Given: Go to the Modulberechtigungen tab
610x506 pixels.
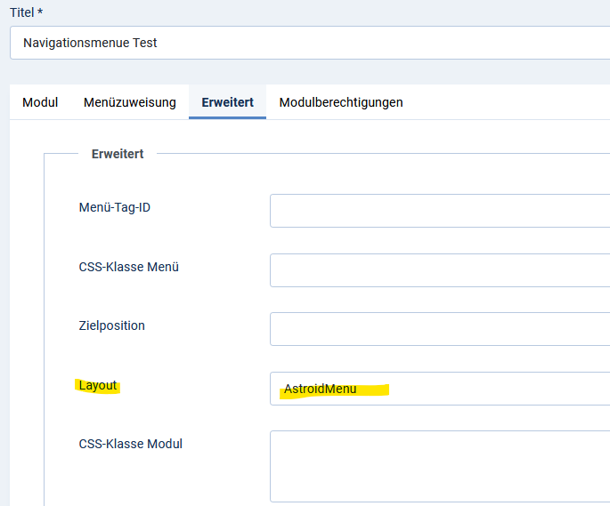Looking at the screenshot, I should click(341, 102).
